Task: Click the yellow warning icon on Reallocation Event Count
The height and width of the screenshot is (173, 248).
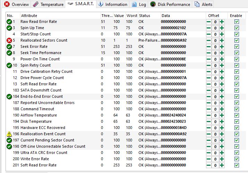Action: [x=9, y=134]
